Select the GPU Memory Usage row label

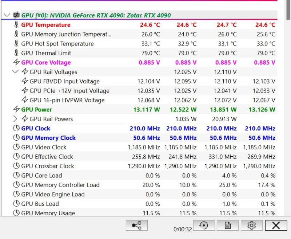click(x=48, y=213)
